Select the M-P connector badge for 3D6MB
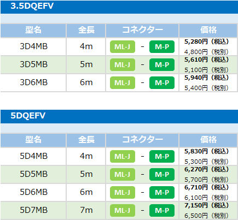Screen dimensions: 238x220 [x=162, y=83]
